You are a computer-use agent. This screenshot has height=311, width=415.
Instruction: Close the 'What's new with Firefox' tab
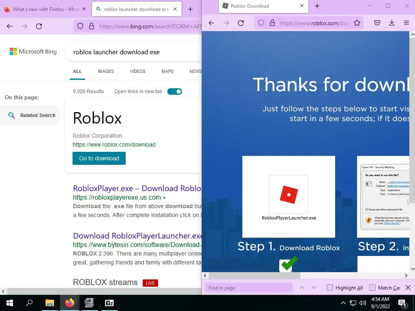tap(84, 9)
